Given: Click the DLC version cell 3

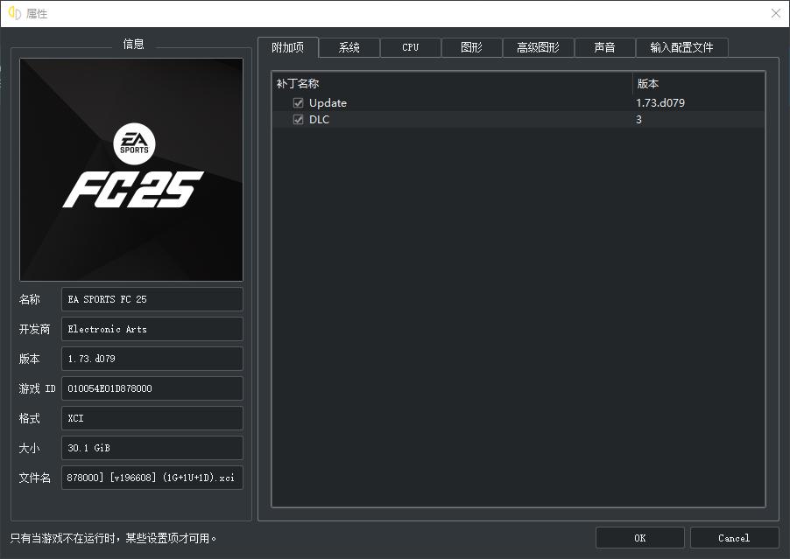Looking at the screenshot, I should pos(638,120).
